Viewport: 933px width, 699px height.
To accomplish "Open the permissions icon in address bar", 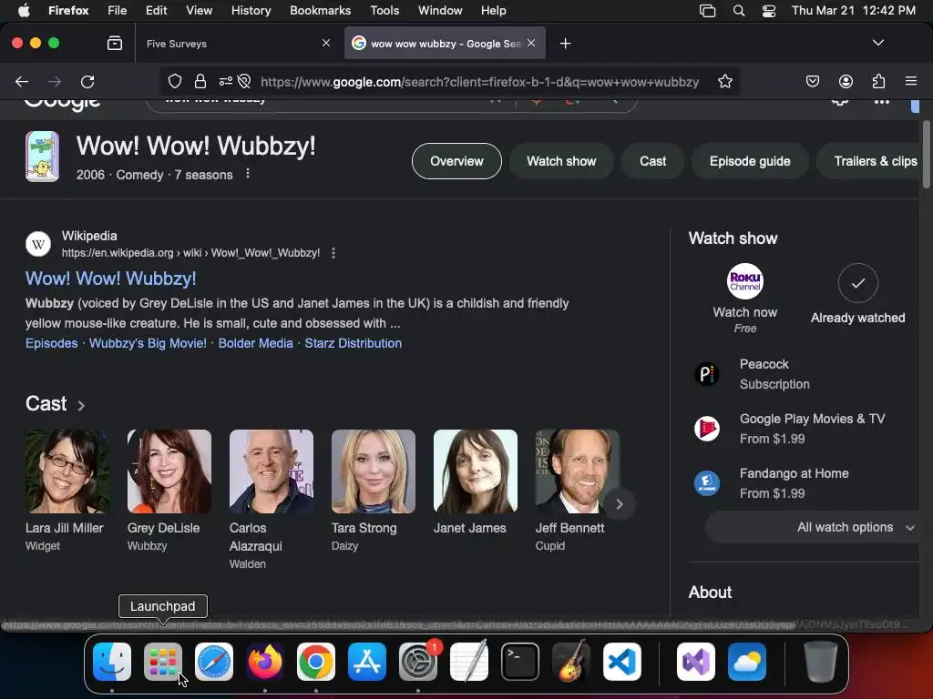I will 226,81.
